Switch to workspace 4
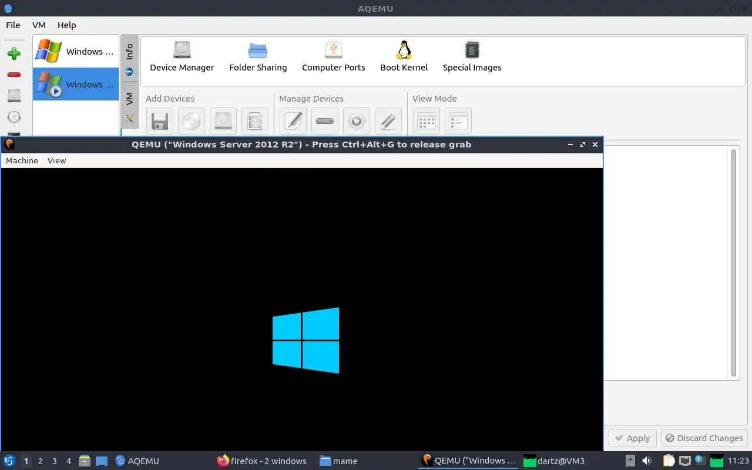Viewport: 752px width, 470px height. pyautogui.click(x=68, y=461)
